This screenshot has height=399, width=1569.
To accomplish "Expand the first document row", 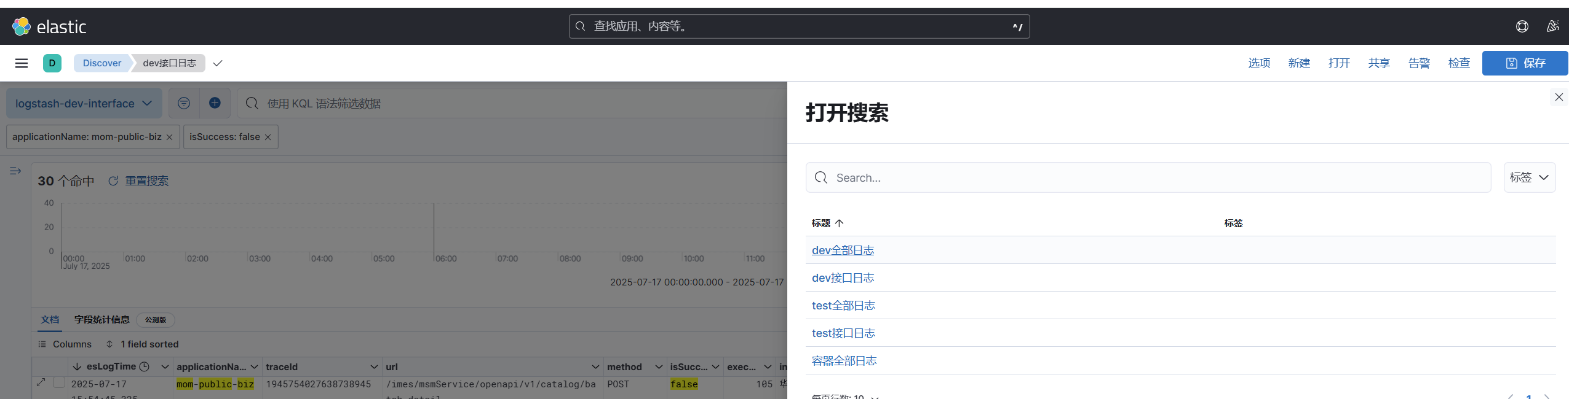I will pos(41,382).
